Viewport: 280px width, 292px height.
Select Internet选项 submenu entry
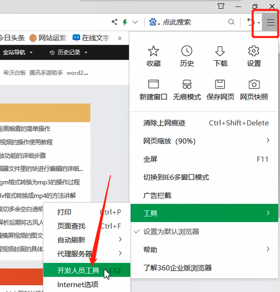pyautogui.click(x=87, y=284)
